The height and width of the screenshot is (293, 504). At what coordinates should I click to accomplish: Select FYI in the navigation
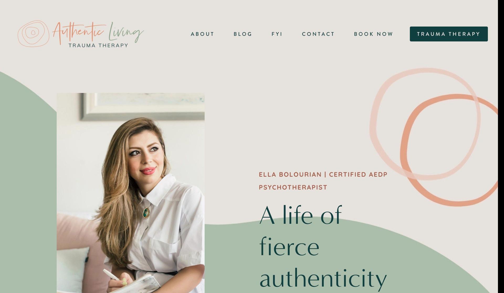tap(277, 34)
